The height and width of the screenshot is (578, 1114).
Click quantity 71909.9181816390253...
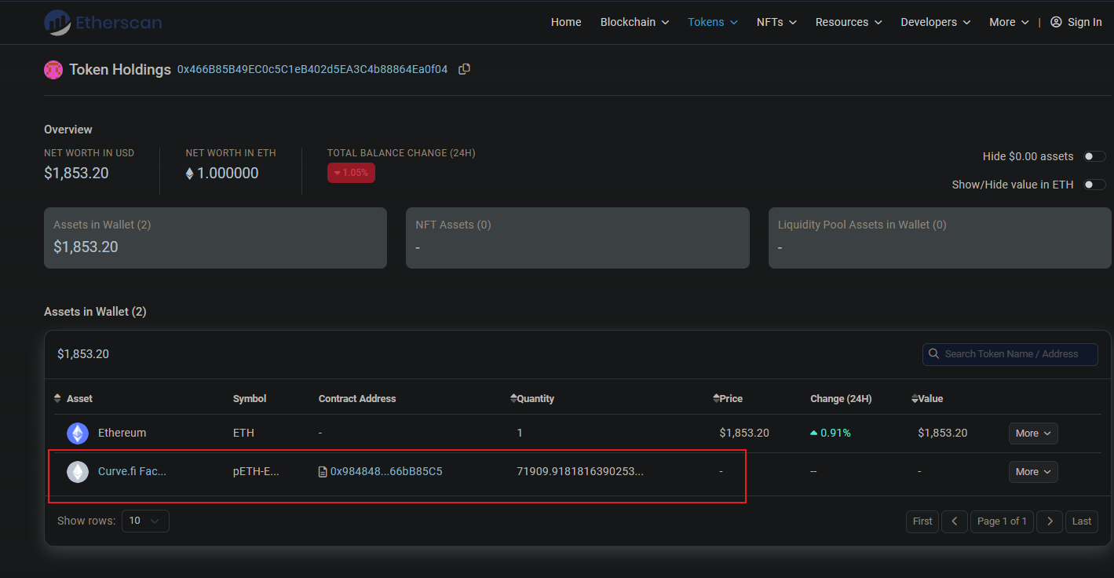[580, 471]
